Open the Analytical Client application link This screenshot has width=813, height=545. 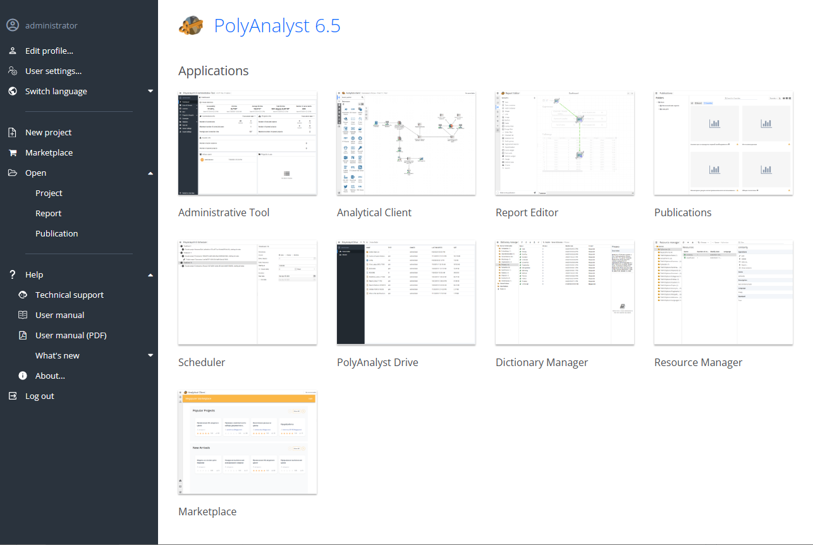pos(374,212)
